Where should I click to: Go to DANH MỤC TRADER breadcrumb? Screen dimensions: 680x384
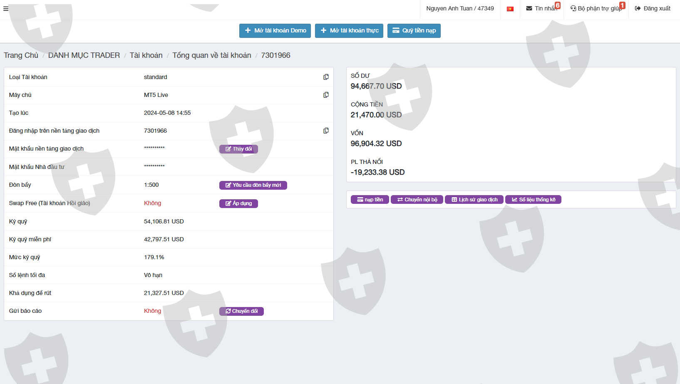[84, 55]
